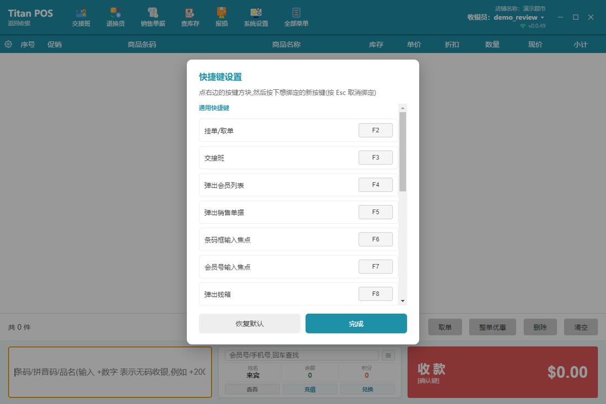
Task: Focus the 会员号/手机号 member search field
Action: coord(301,355)
